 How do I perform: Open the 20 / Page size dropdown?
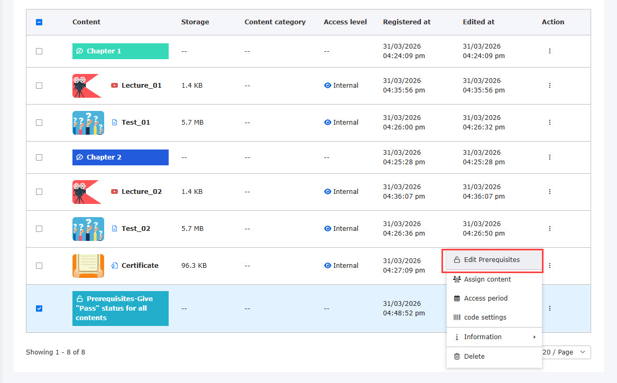click(x=565, y=352)
